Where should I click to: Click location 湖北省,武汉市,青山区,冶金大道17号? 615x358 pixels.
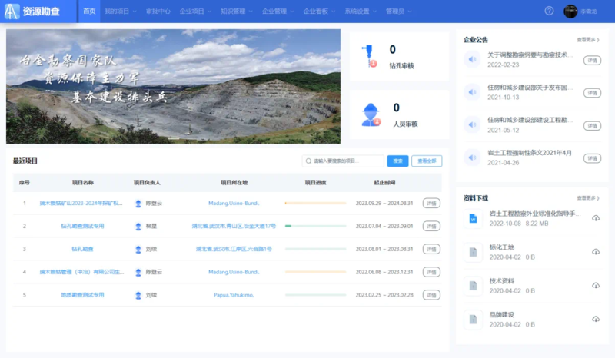pyautogui.click(x=234, y=227)
